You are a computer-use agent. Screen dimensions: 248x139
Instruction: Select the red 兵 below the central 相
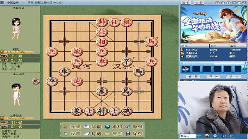pyautogui.click(x=102, y=52)
